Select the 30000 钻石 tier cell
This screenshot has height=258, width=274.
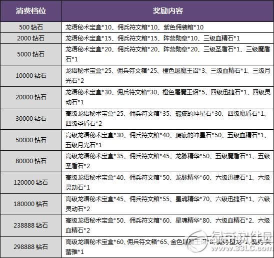(31, 119)
